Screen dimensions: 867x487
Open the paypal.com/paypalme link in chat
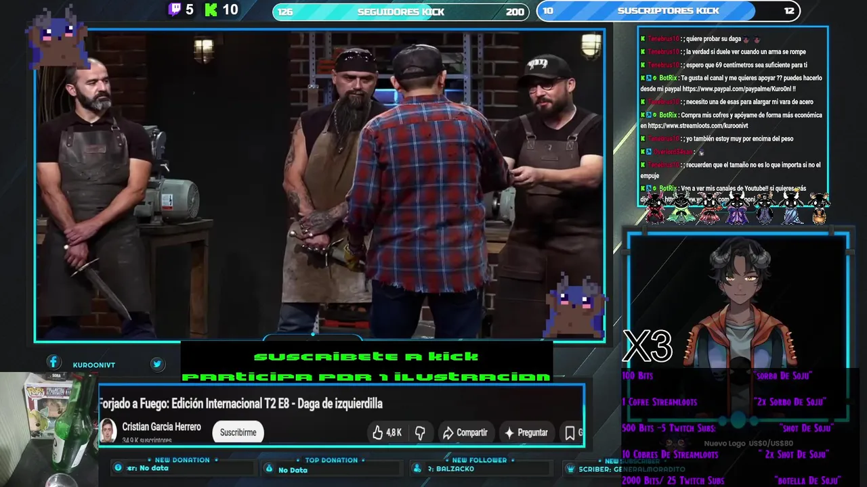pos(738,89)
